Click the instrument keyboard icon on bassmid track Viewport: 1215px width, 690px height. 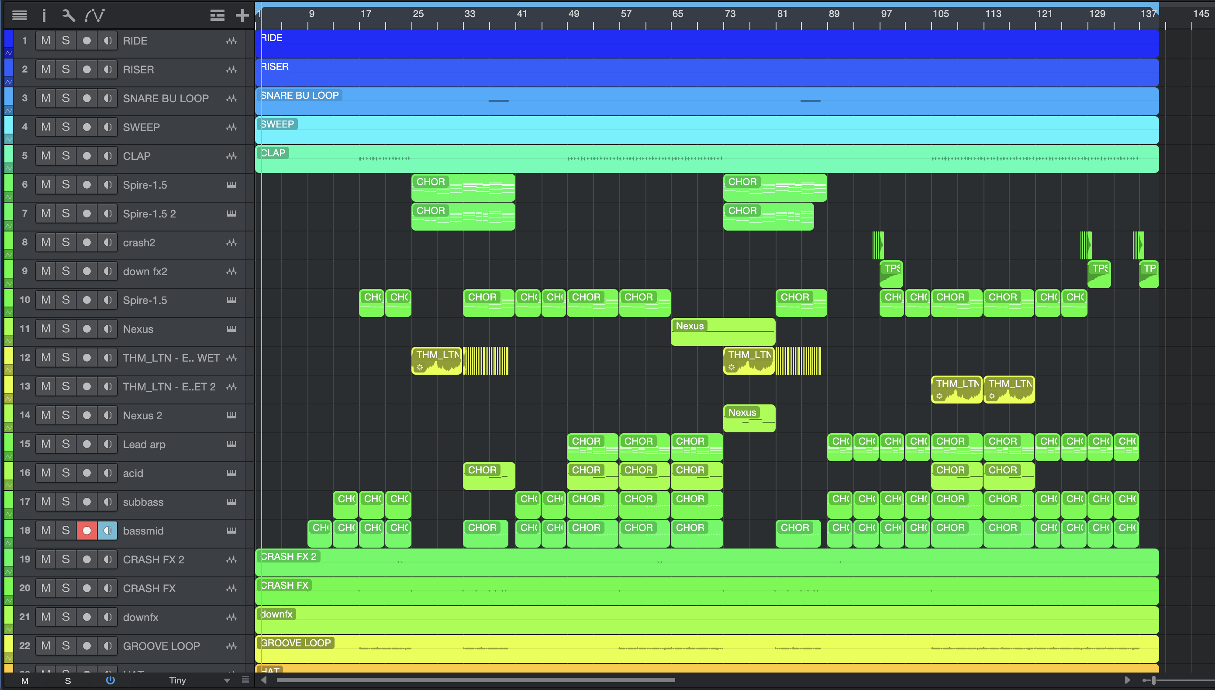click(x=231, y=530)
